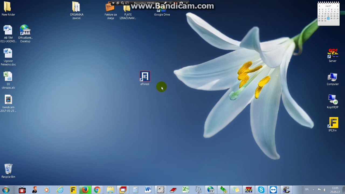This screenshot has height=194, width=345.
Task: Click the SR language indicator
Action: pos(307,190)
